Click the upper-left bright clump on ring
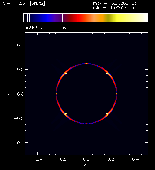This screenshot has width=155, height=170. [x=66, y=73]
